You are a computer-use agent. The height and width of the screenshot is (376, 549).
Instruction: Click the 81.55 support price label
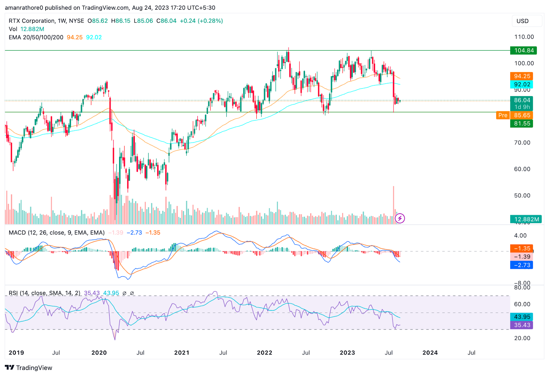coord(522,124)
